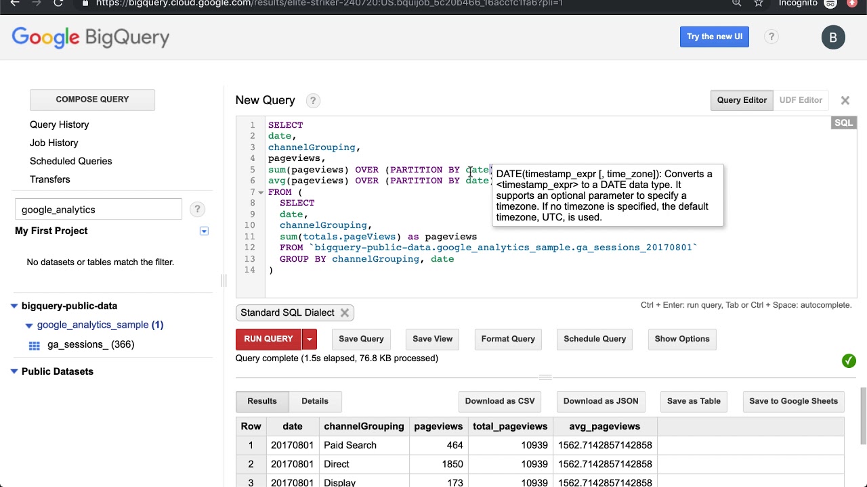Open the zoom magnifier icon in the address bar

point(737,3)
